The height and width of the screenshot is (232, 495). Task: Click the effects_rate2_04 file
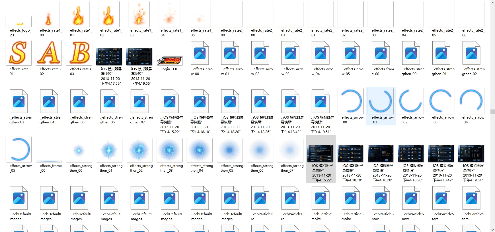pyautogui.click(x=411, y=14)
